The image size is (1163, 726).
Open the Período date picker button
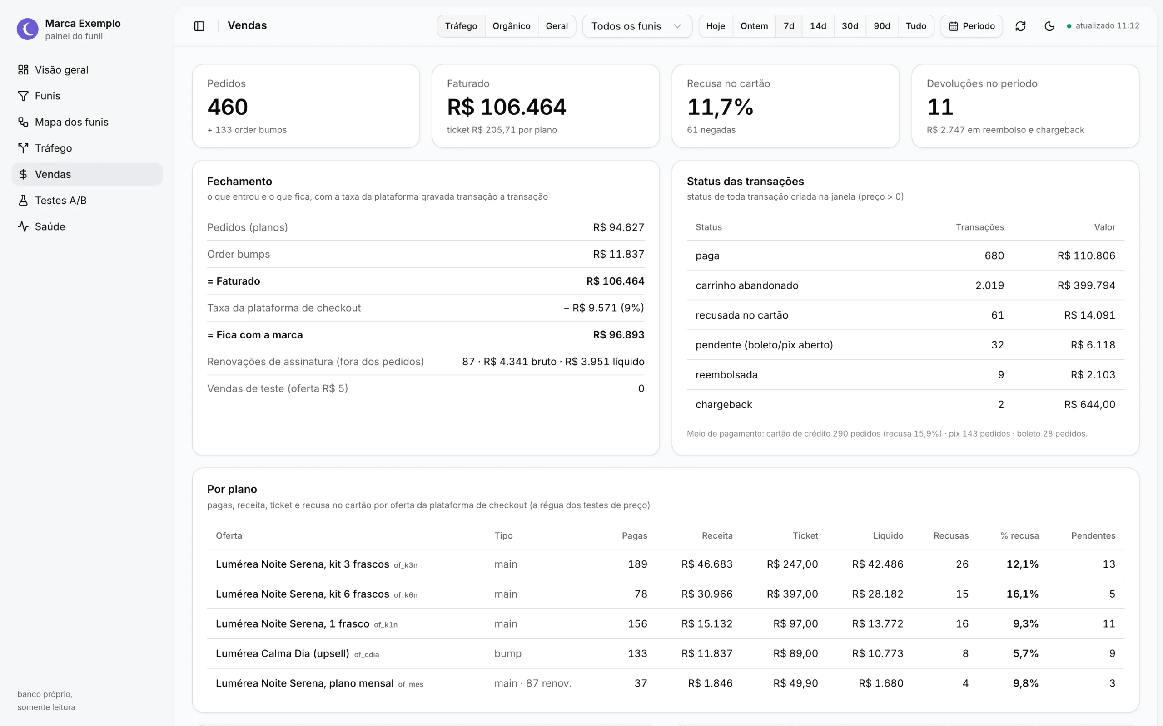[x=971, y=26]
